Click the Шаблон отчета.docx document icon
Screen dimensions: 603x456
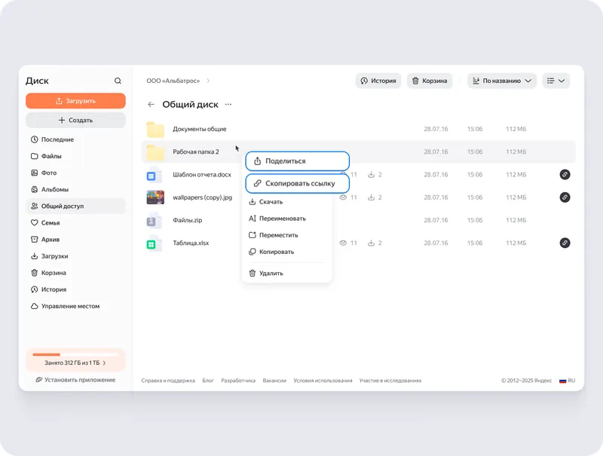click(x=154, y=175)
